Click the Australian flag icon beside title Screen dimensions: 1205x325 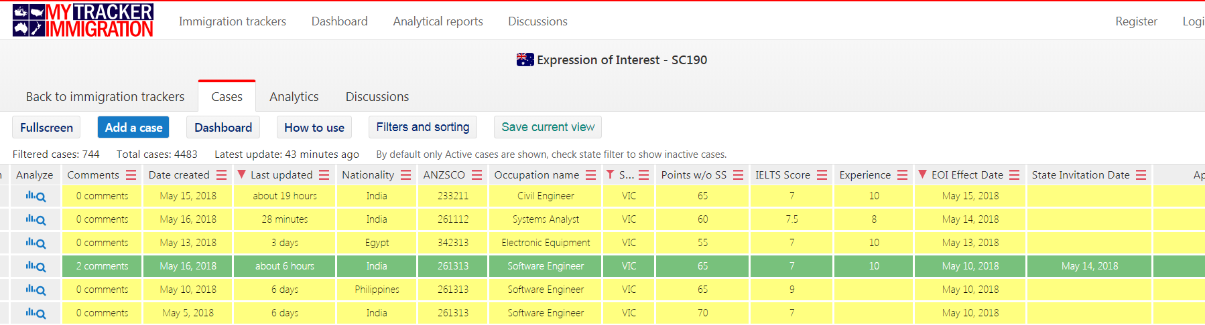[525, 60]
